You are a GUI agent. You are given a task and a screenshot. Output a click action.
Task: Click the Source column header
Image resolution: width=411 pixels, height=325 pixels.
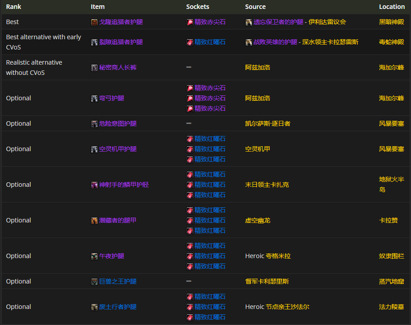tap(255, 7)
